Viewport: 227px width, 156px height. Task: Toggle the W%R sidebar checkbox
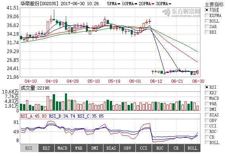[207, 104]
